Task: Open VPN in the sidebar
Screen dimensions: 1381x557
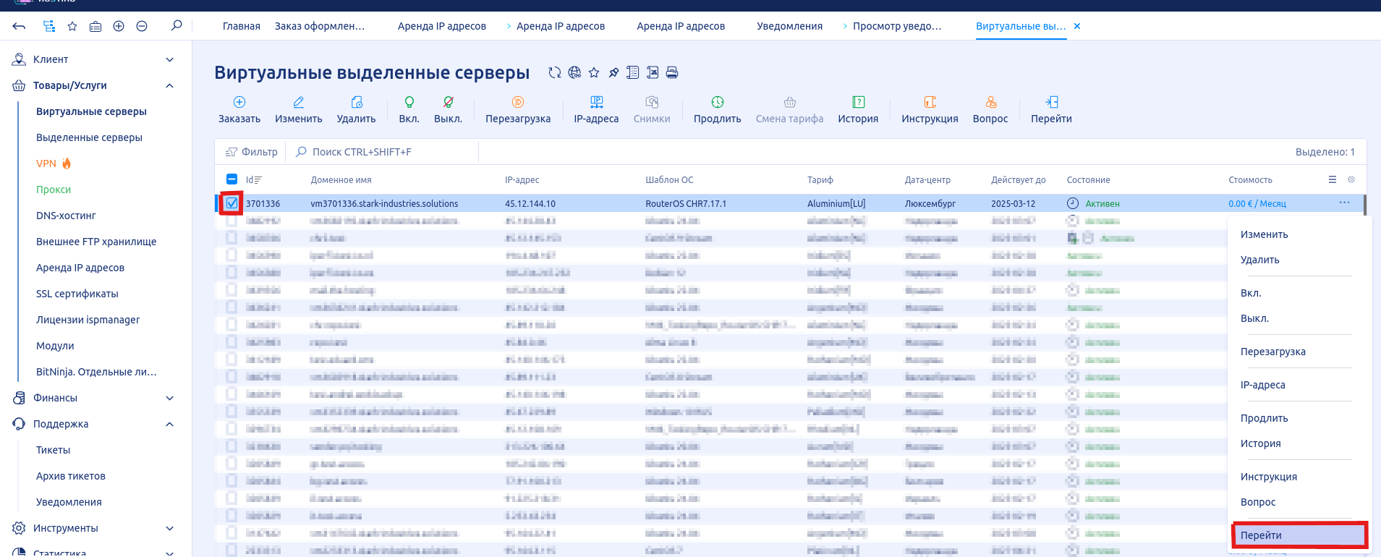Action: point(46,163)
